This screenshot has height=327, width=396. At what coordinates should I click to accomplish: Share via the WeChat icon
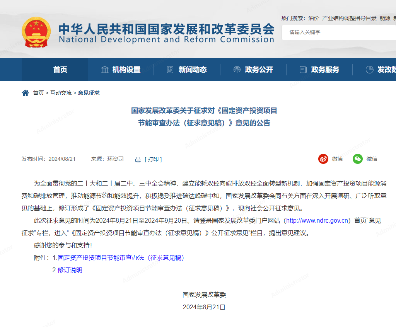coord(358,159)
